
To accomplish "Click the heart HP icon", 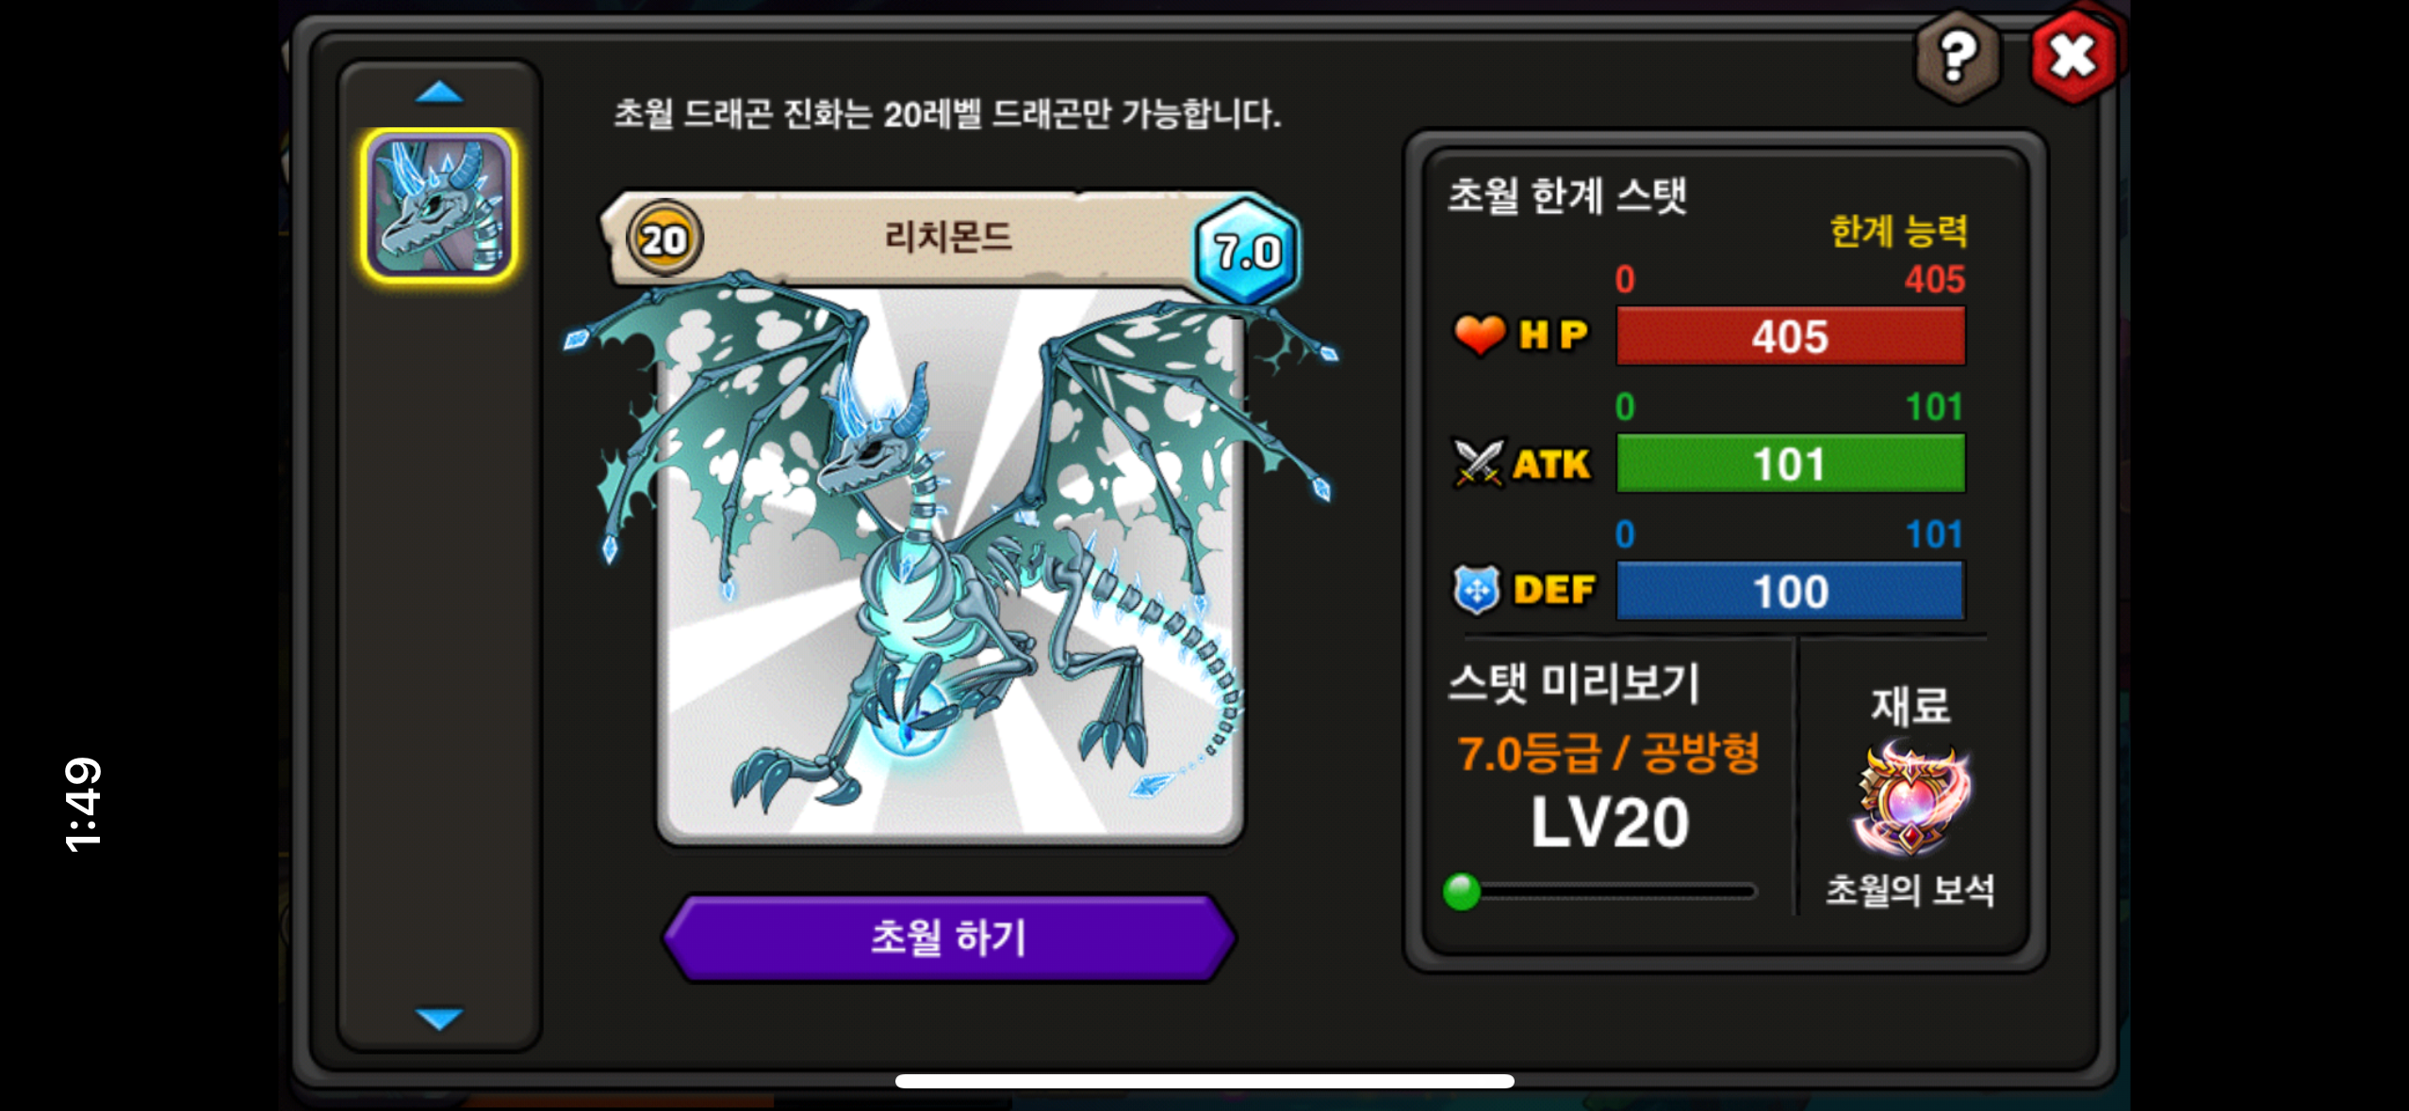I will tap(1480, 335).
